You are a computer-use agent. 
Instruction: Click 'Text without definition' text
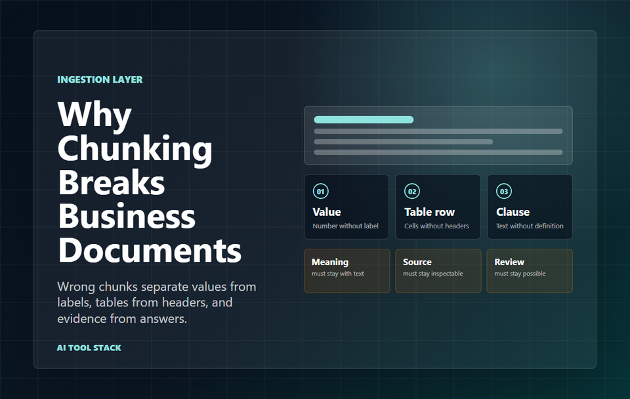click(530, 226)
